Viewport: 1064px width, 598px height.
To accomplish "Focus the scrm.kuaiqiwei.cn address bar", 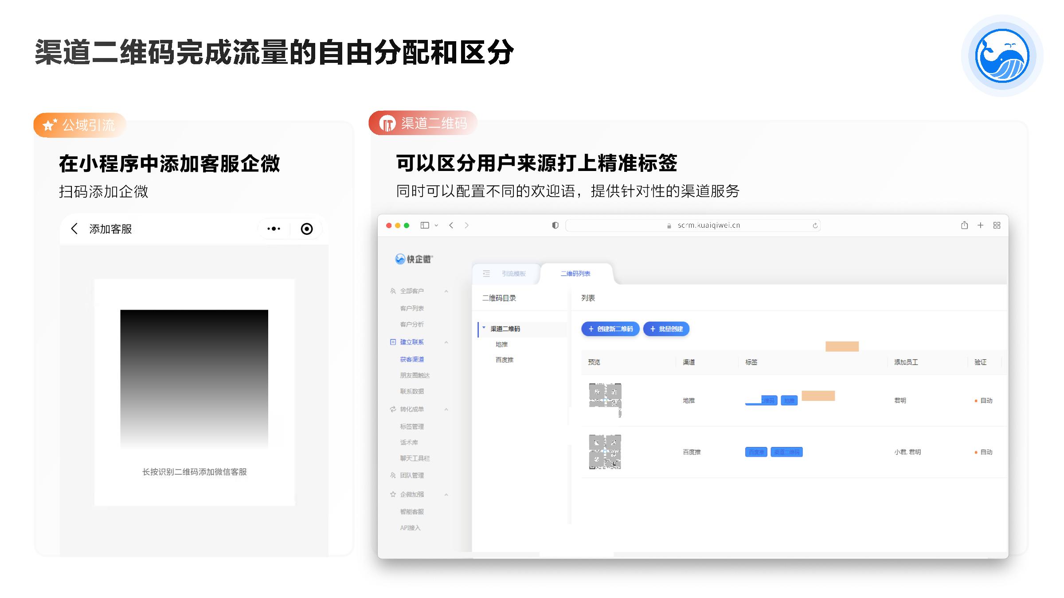I will coord(693,225).
